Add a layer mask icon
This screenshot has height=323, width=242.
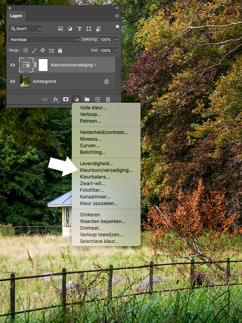[x=66, y=99]
